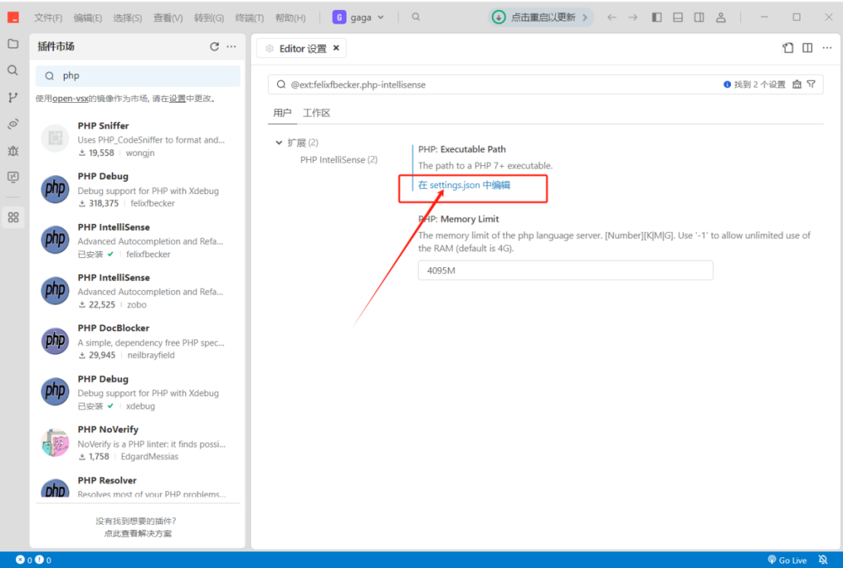Click the PHP: Executable Path setting title

click(x=461, y=149)
